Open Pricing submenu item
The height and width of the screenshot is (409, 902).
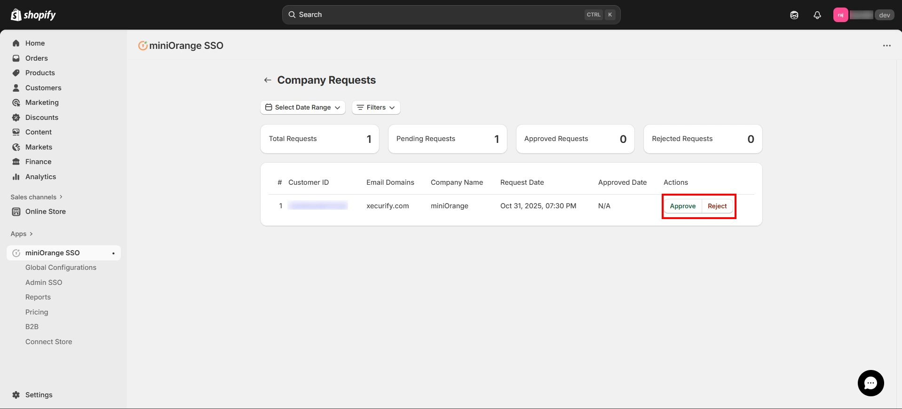pyautogui.click(x=37, y=312)
